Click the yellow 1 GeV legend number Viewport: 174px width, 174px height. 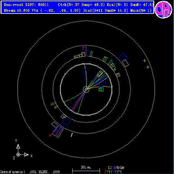(109, 168)
